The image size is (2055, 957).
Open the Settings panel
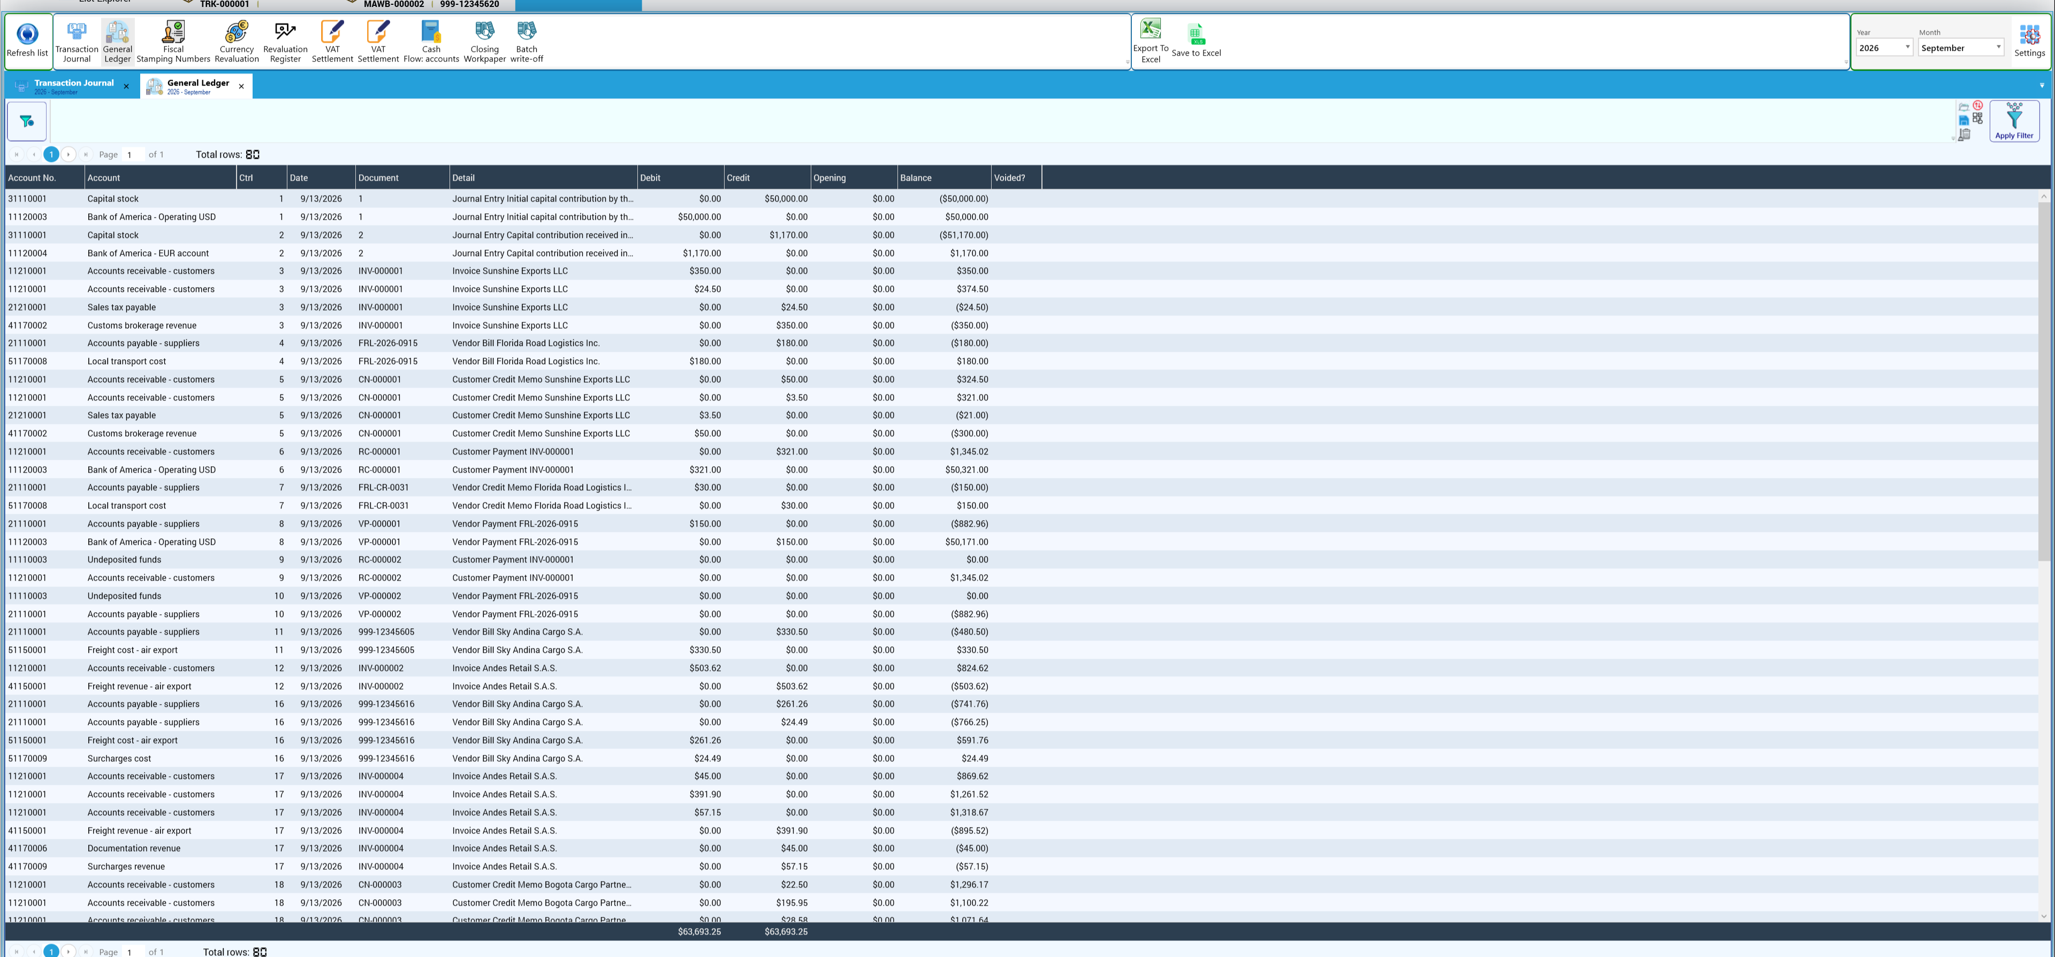2029,41
